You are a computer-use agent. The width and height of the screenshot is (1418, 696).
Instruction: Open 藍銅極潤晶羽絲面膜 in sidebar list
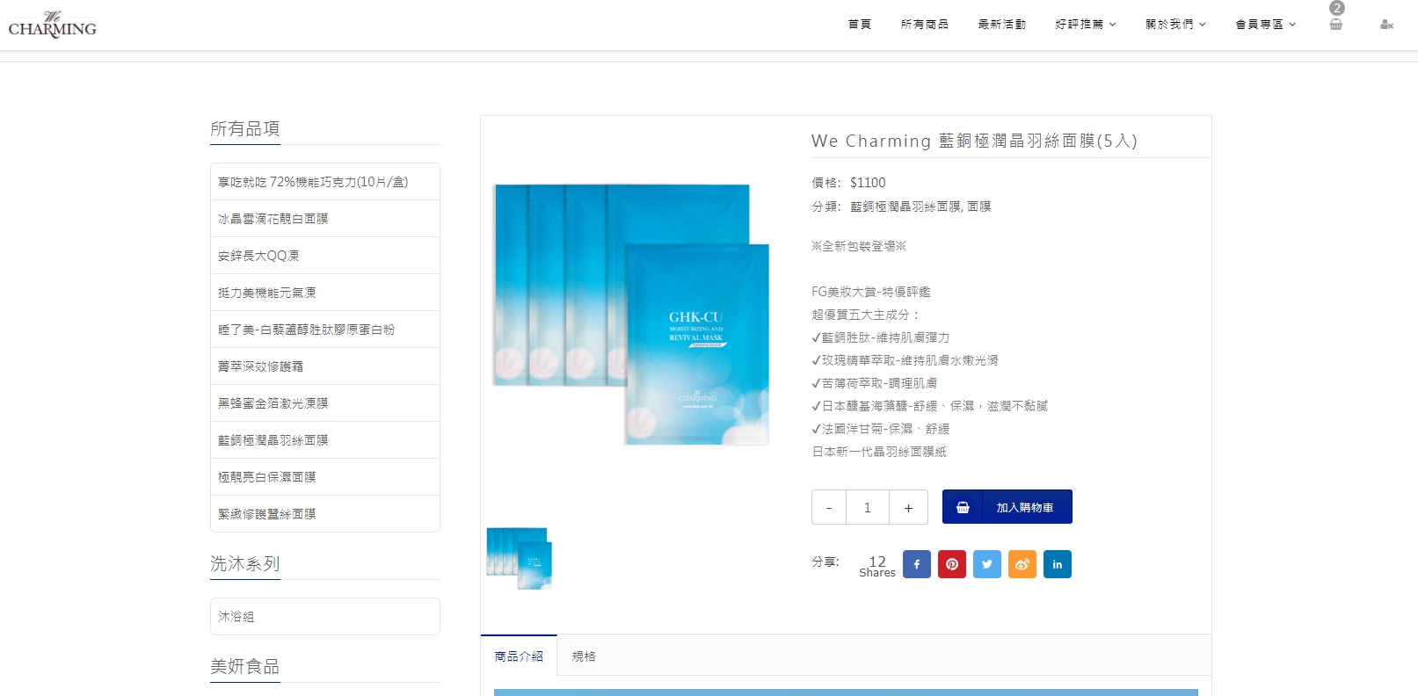325,440
